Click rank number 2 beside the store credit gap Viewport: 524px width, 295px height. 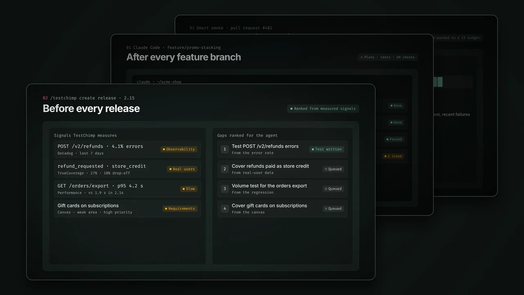(x=224, y=169)
